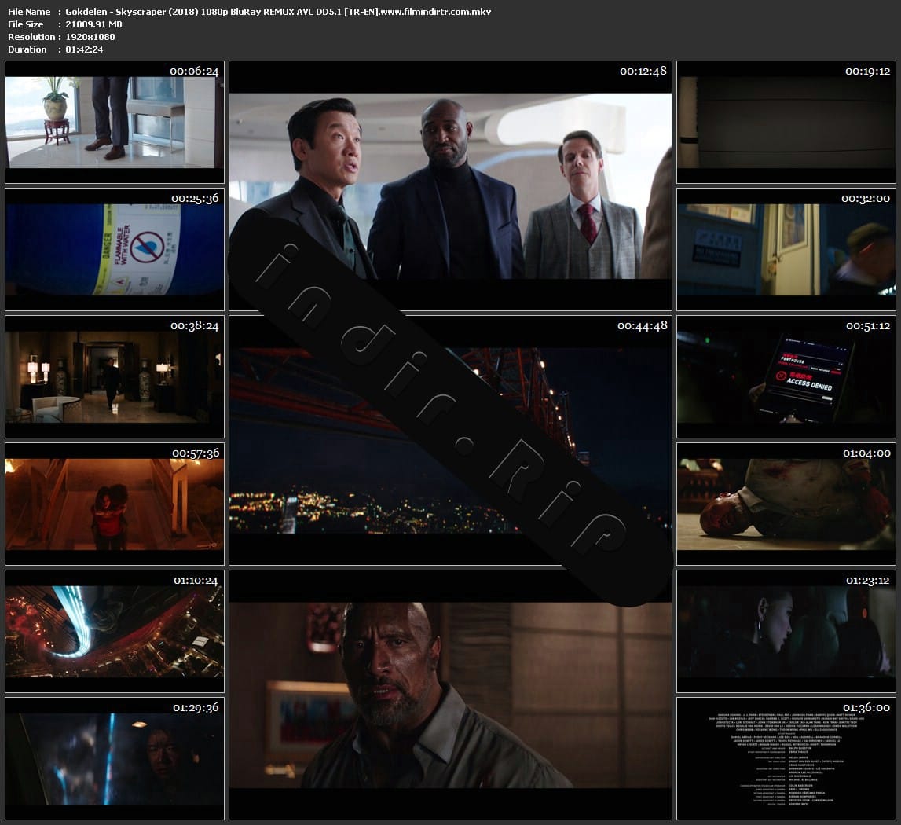Click the Resolution label

(31, 37)
